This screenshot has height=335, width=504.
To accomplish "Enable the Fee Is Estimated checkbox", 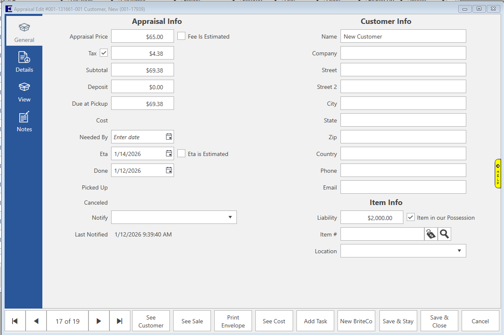I will [x=181, y=36].
